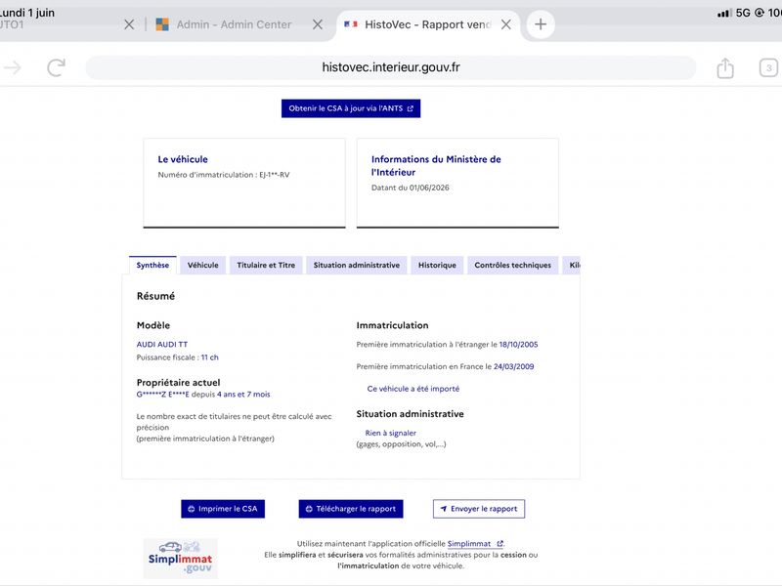
Task: Open the Situation administrative tab
Action: coord(356,265)
